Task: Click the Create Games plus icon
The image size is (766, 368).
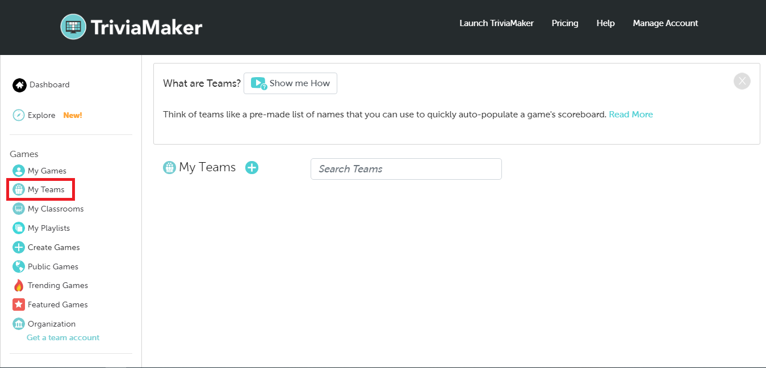Action: click(19, 247)
